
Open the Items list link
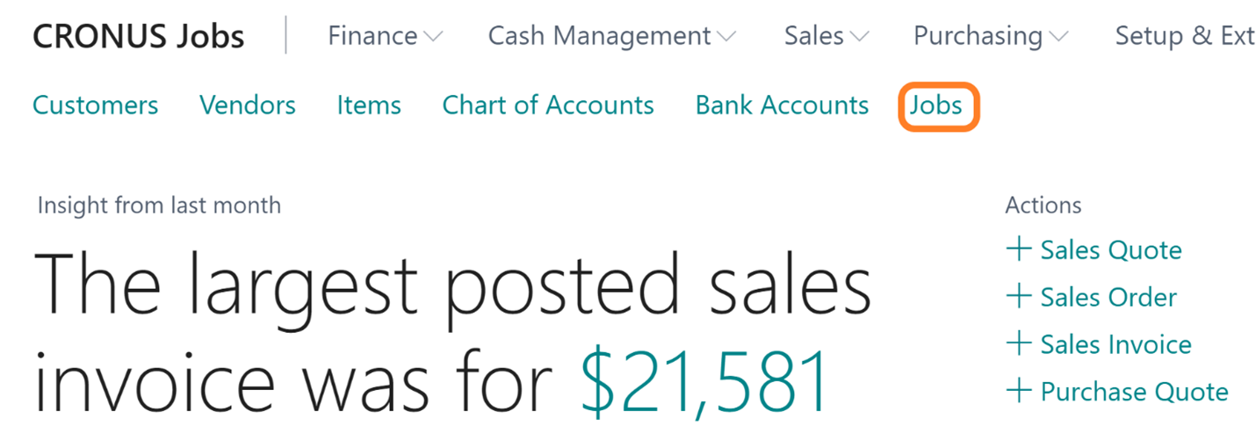(x=369, y=105)
